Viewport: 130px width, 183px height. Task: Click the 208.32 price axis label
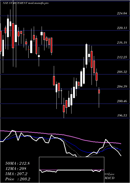point(122,72)
